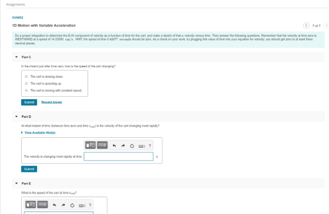Focus the Part D time answer field
Viewport: 329px width, 214px height.
click(119, 157)
